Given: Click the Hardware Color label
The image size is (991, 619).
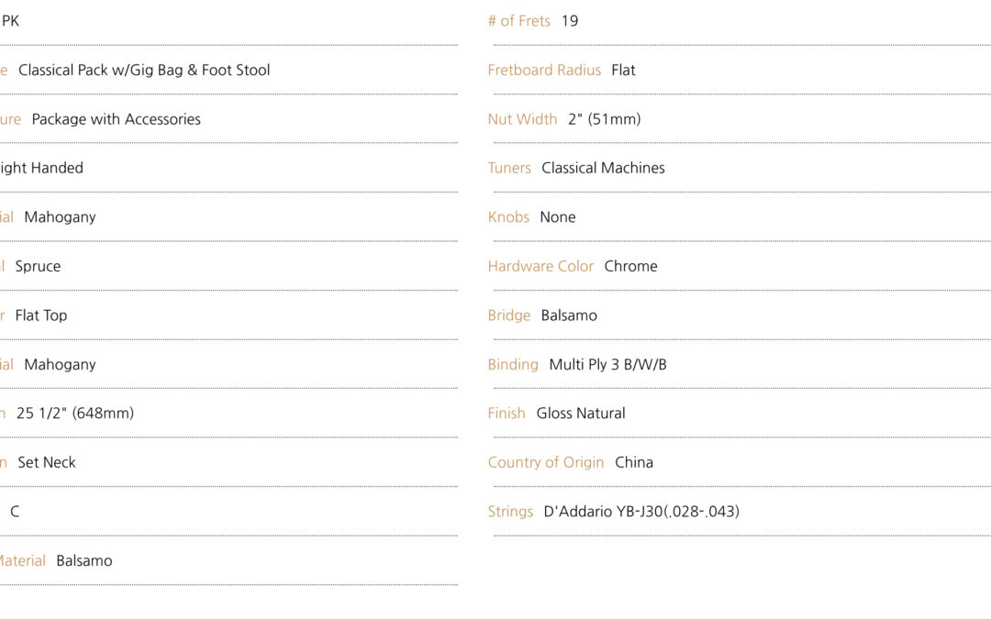Looking at the screenshot, I should (x=540, y=267).
